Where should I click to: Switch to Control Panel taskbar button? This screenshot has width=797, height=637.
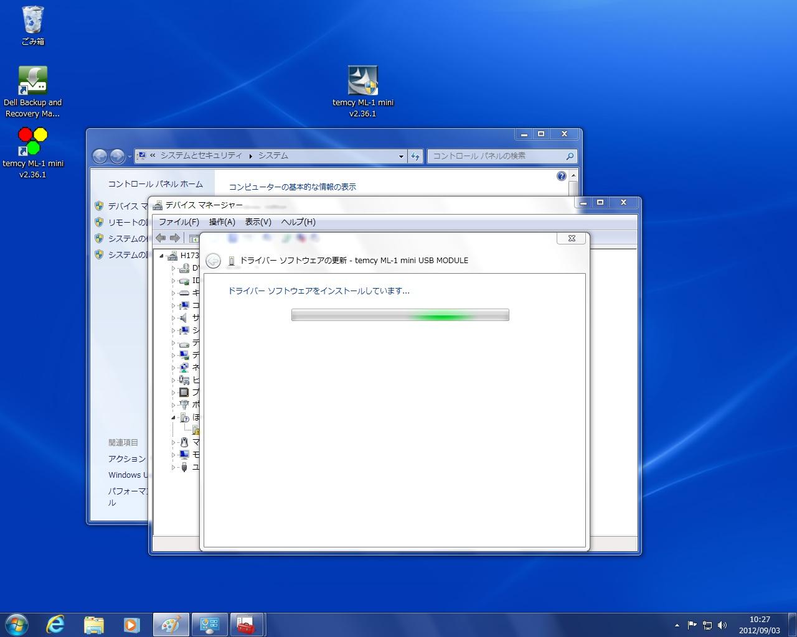pos(209,625)
